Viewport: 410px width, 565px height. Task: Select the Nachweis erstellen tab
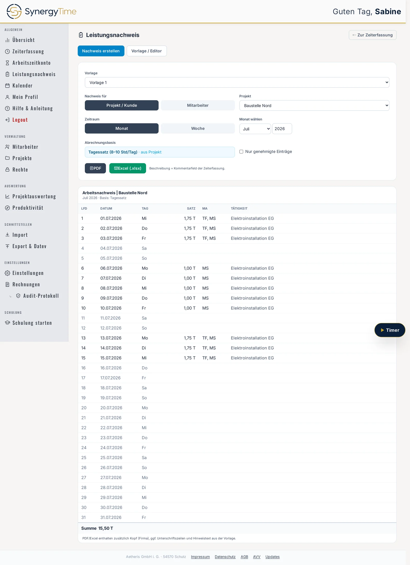click(x=101, y=51)
